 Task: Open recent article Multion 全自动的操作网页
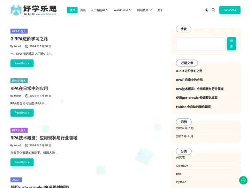(x=193, y=107)
